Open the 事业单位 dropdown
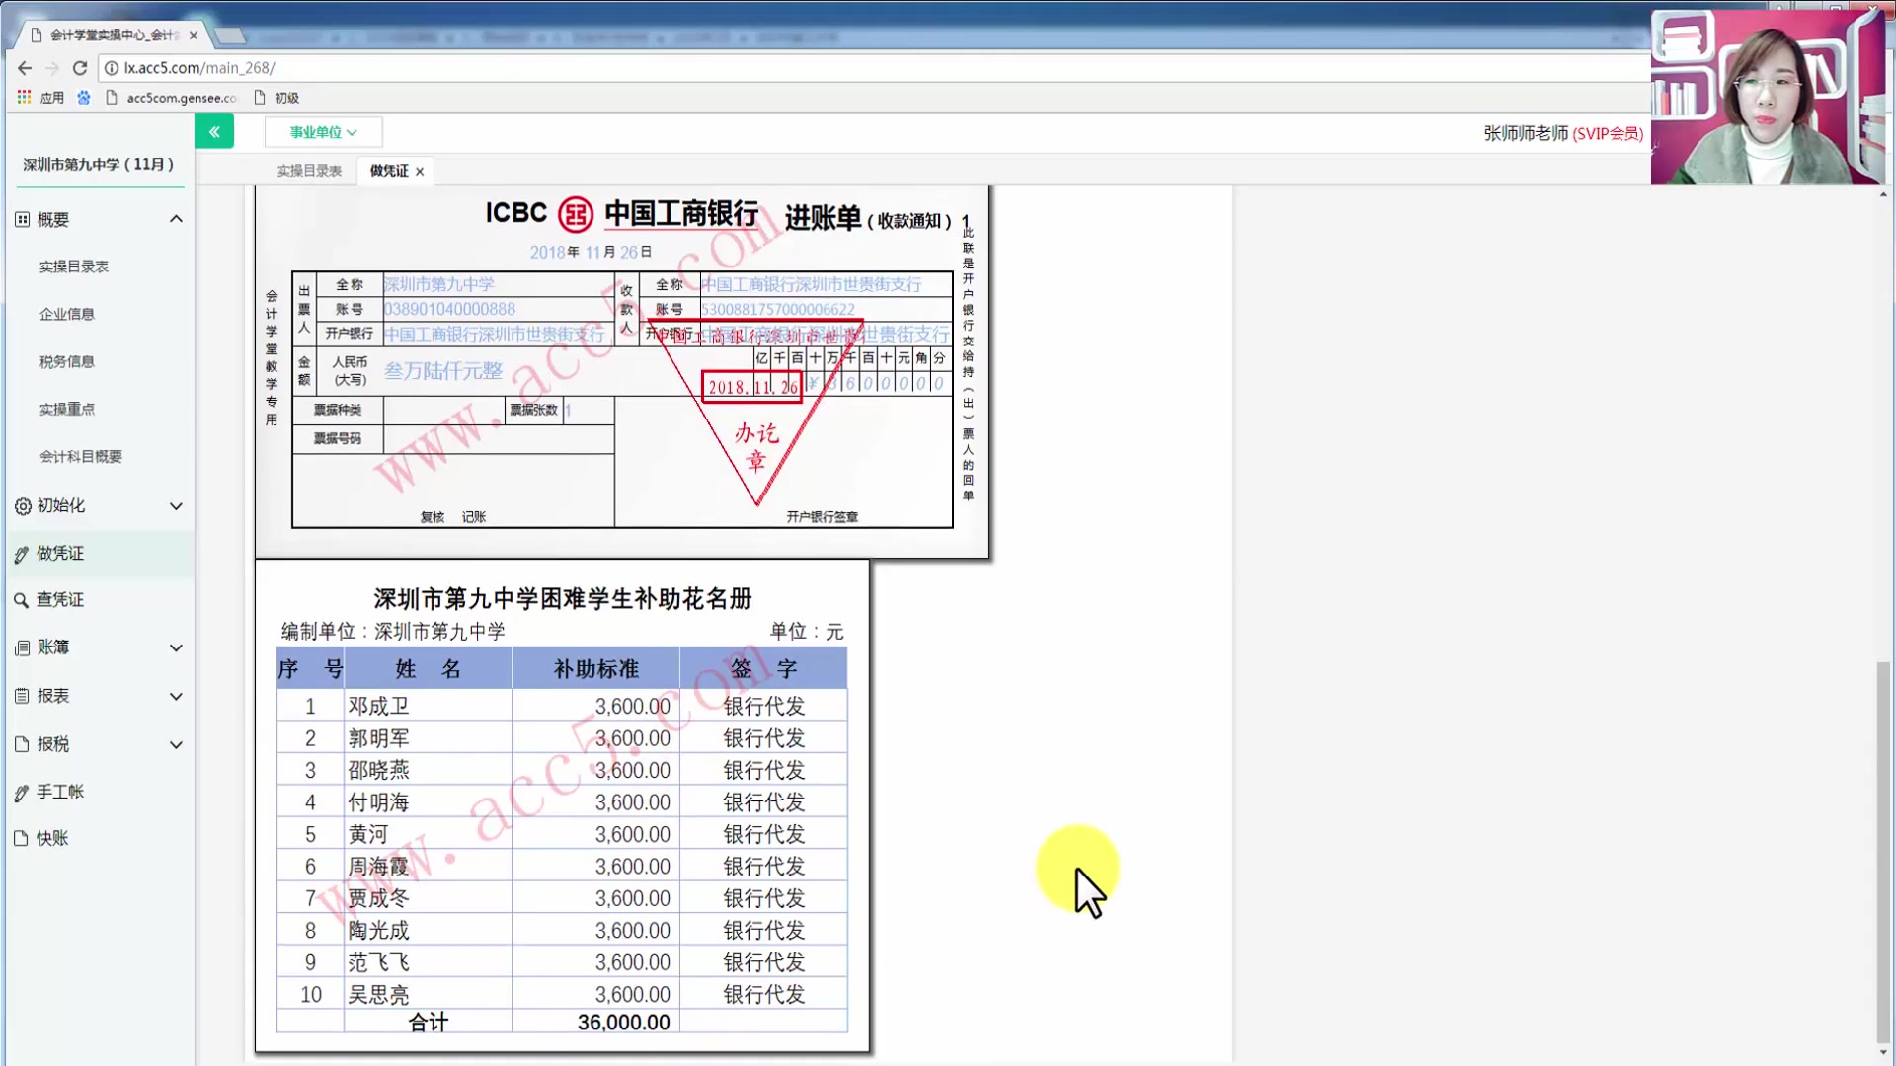This screenshot has width=1896, height=1066. pos(323,132)
